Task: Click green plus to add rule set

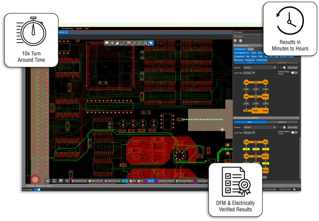Action: click(278, 68)
